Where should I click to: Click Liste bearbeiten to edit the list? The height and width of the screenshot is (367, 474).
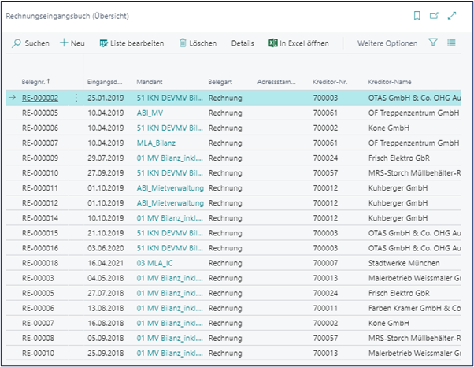[131, 43]
